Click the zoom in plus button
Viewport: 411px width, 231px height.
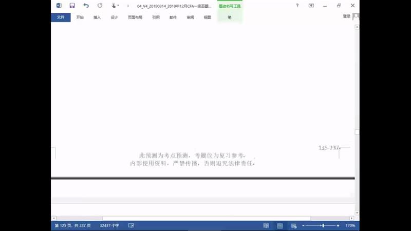pyautogui.click(x=338, y=225)
